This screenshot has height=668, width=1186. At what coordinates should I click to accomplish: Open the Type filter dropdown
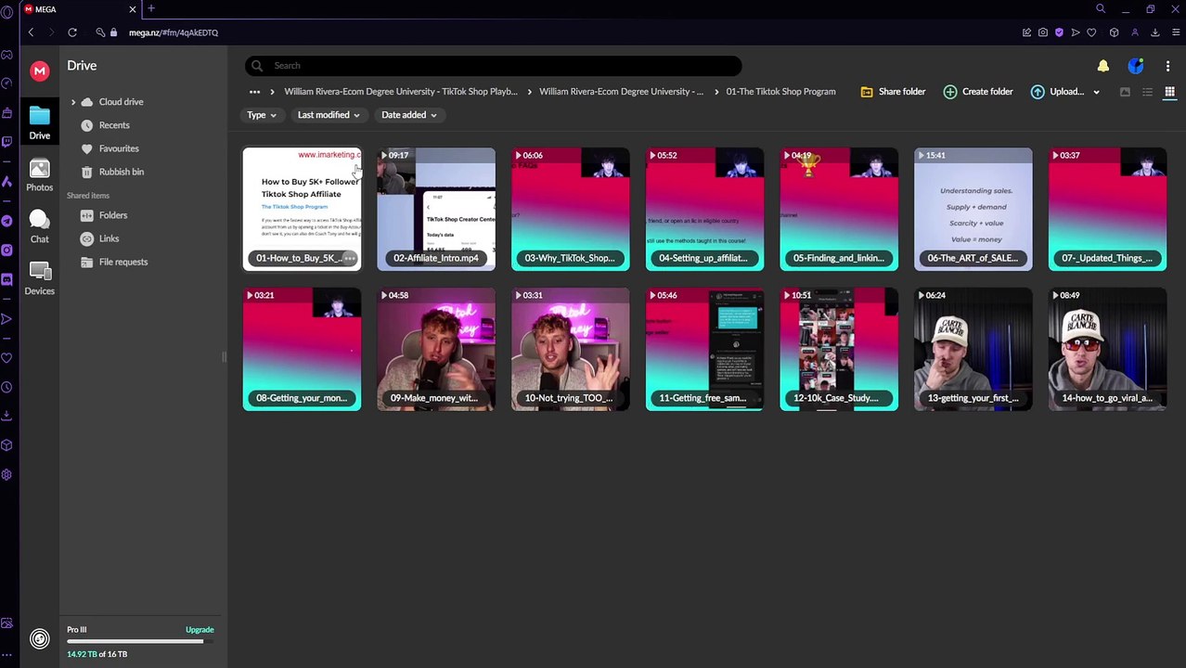[x=262, y=115]
